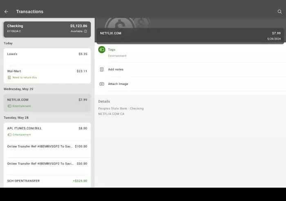This screenshot has height=201, width=286.
Task: Click the camera icon for Attach Image
Action: (x=102, y=84)
